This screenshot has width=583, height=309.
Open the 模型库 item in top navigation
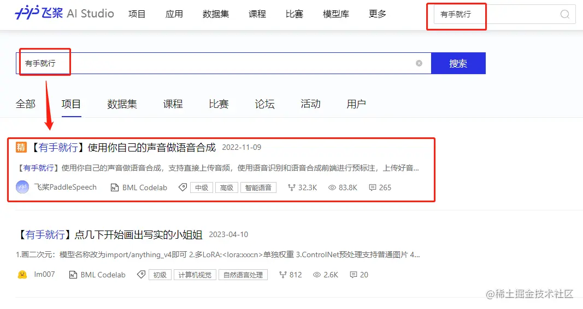click(335, 14)
